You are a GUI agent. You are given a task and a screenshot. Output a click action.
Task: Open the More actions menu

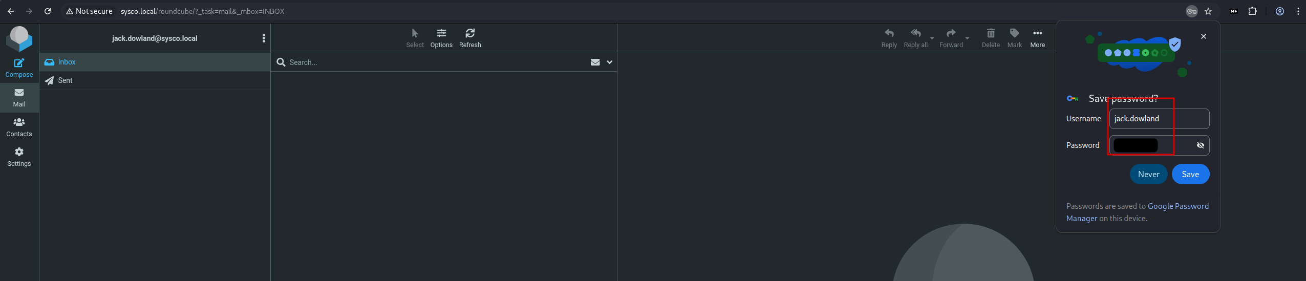pyautogui.click(x=1037, y=38)
